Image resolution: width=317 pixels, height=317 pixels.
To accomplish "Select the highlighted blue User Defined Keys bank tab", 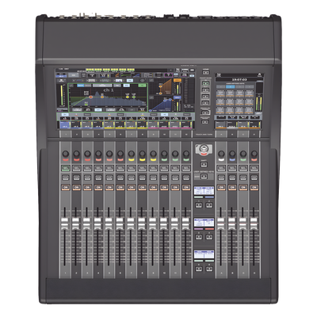I will coord(231,86).
